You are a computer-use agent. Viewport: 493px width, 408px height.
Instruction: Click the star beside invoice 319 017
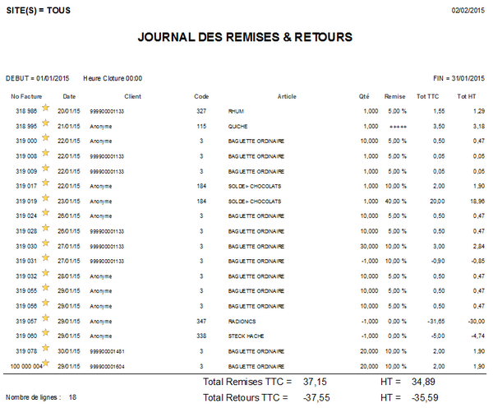tap(46, 185)
